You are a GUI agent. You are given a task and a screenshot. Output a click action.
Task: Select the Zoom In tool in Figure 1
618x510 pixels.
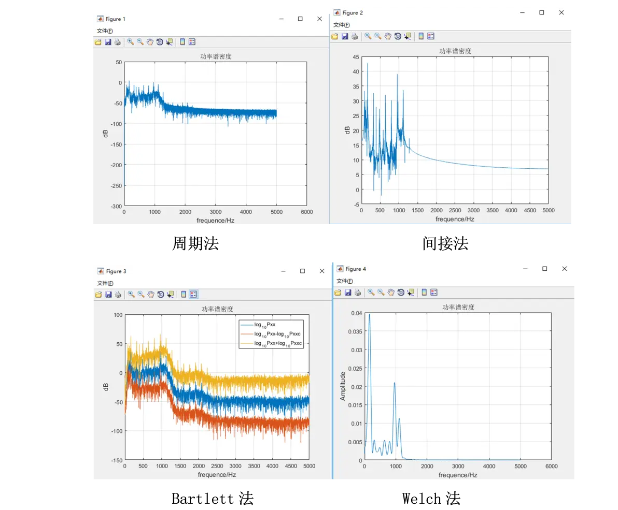click(131, 42)
